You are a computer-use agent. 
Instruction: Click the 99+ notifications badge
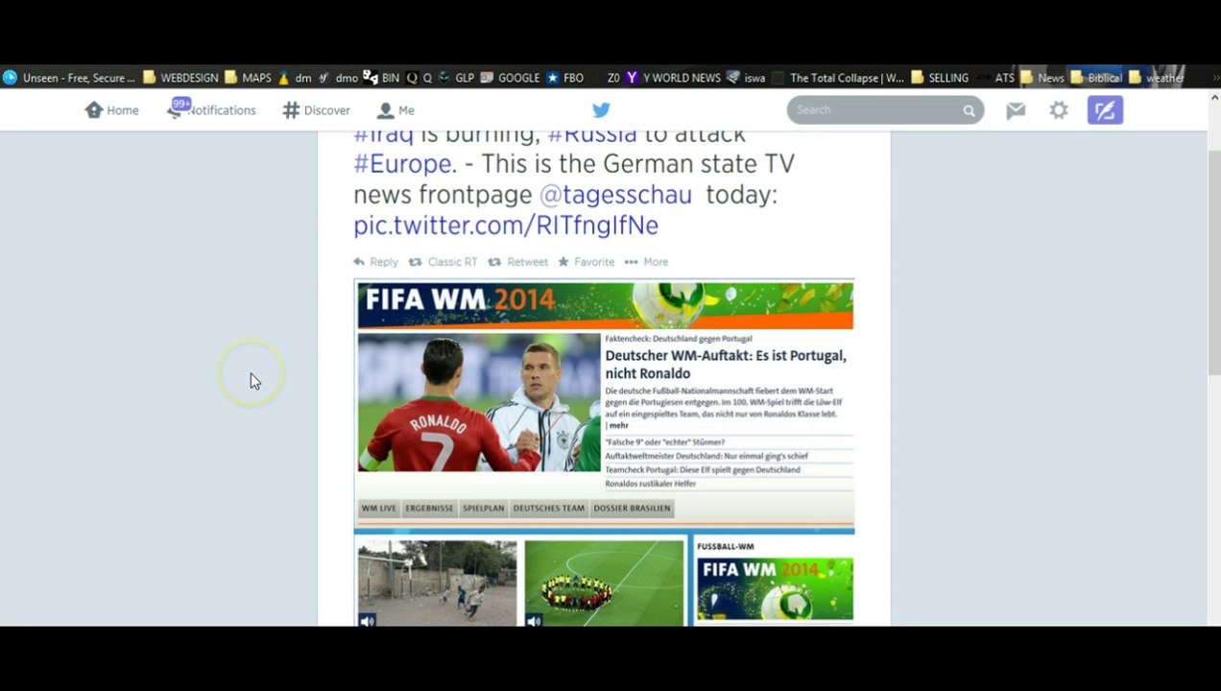[181, 103]
